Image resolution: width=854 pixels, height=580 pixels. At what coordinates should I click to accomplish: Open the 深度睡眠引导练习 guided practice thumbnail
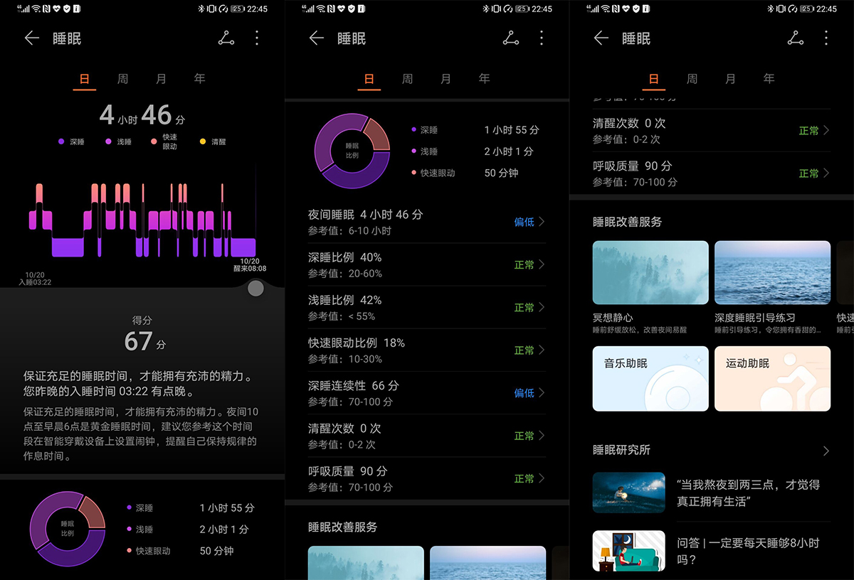[772, 272]
